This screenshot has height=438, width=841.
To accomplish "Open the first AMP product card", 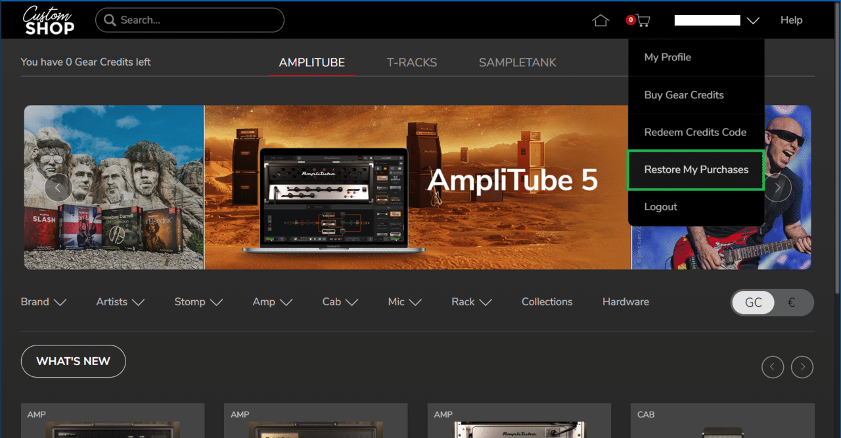I will [113, 421].
